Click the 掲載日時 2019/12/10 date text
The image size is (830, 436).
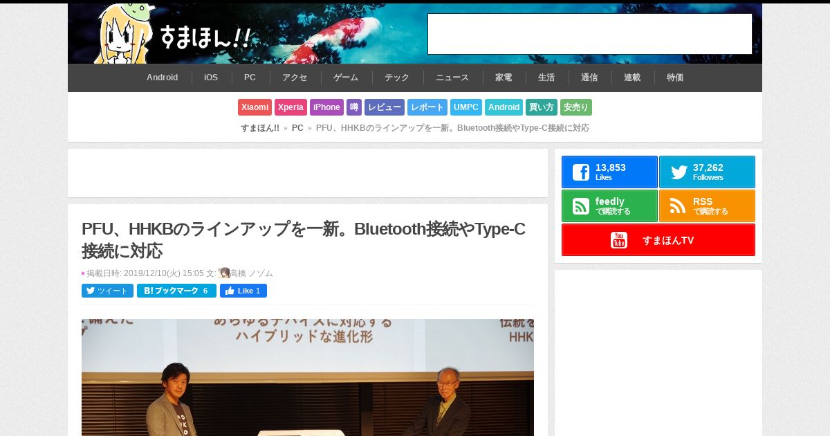pyautogui.click(x=145, y=273)
